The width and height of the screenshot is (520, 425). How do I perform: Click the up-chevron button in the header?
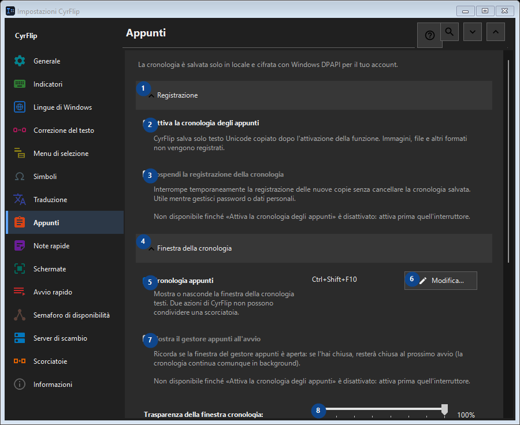(496, 32)
